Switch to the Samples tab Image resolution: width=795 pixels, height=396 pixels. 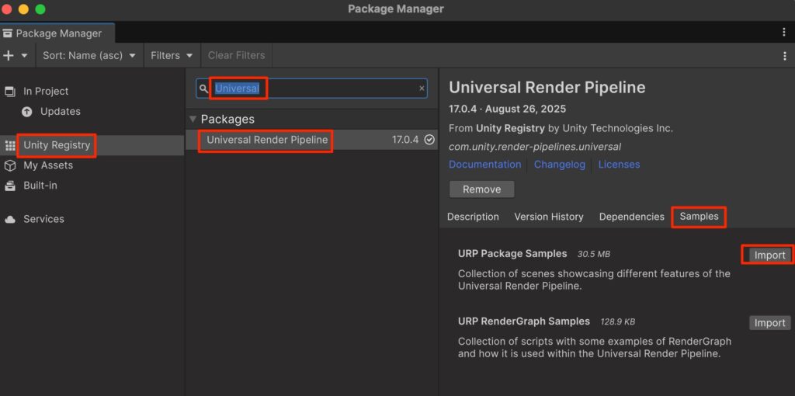click(699, 217)
